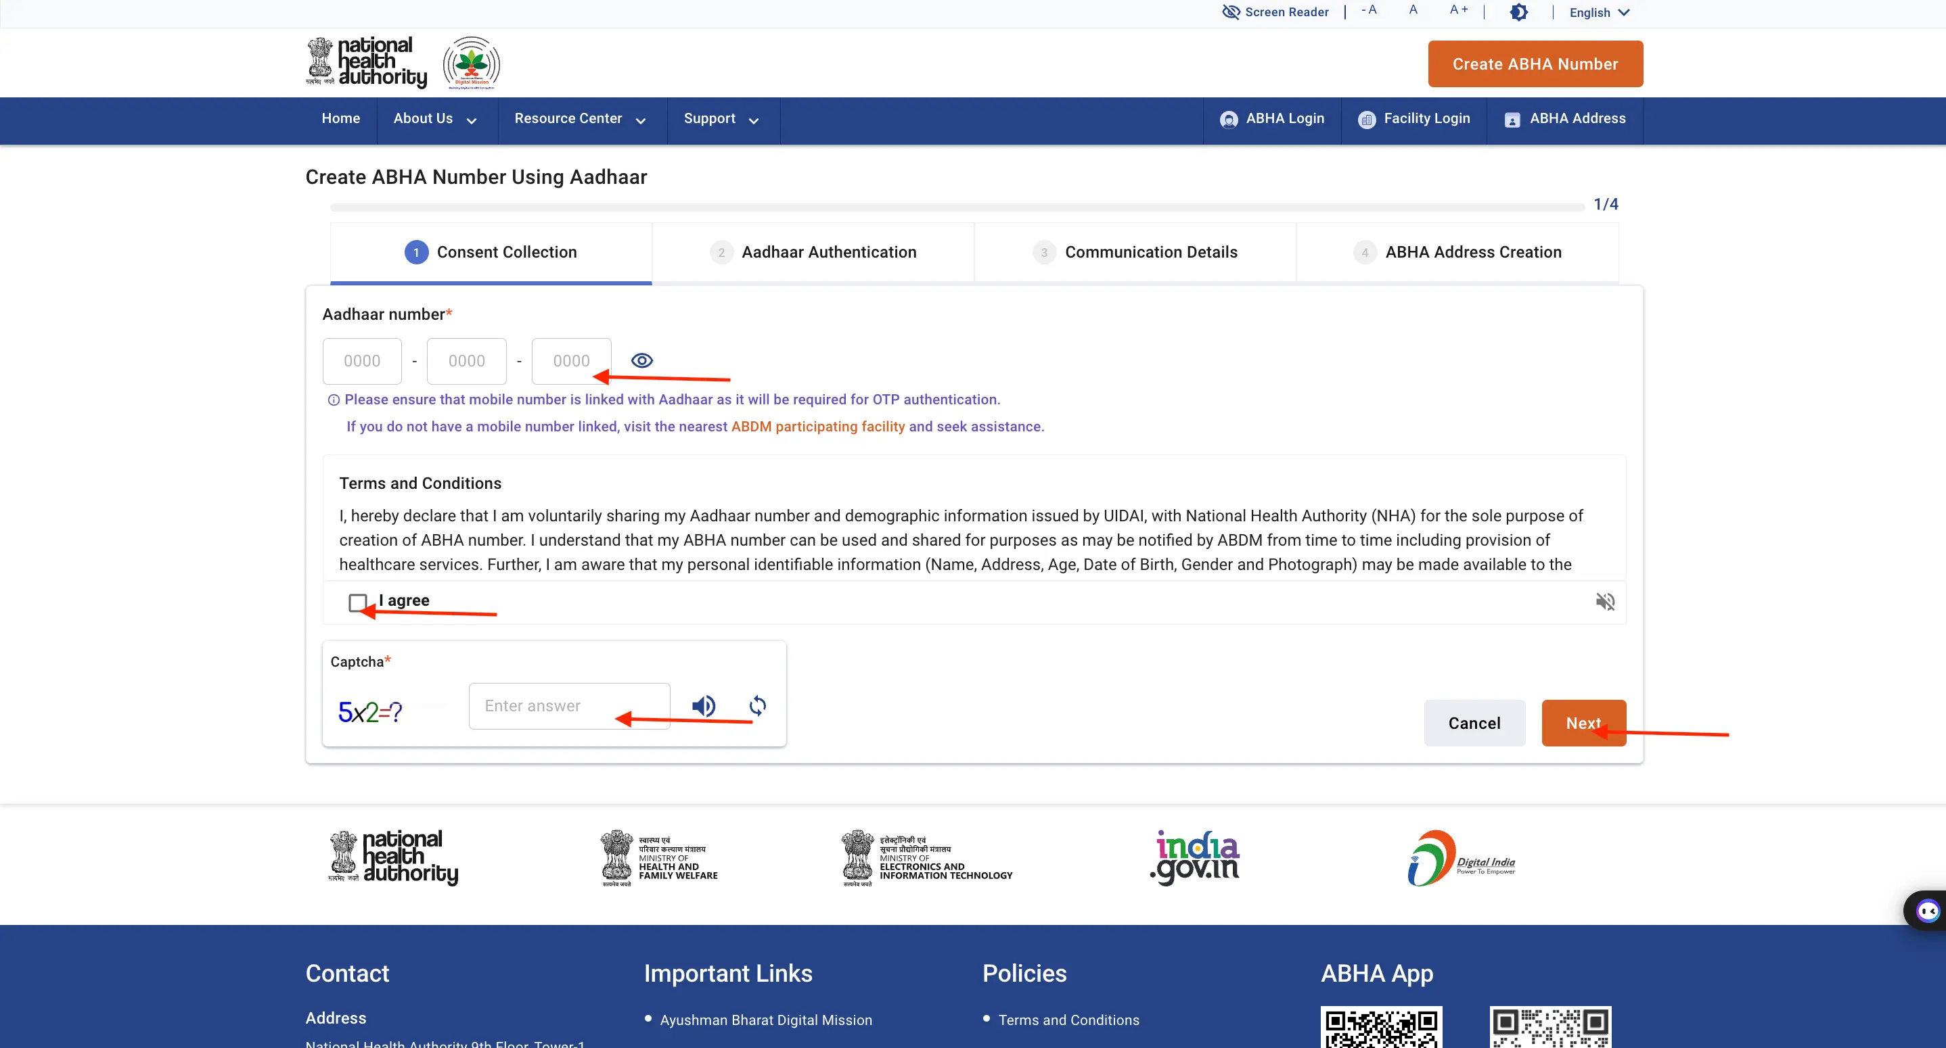The height and width of the screenshot is (1048, 1946).
Task: Toggle the contrast theme icon
Action: coord(1518,12)
